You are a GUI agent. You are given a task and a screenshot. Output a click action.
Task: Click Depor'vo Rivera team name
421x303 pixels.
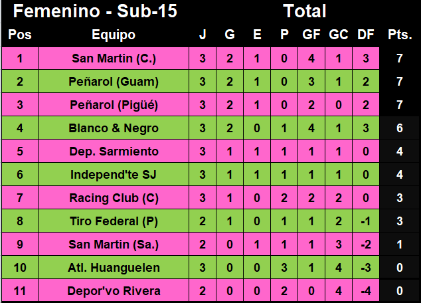tap(114, 290)
